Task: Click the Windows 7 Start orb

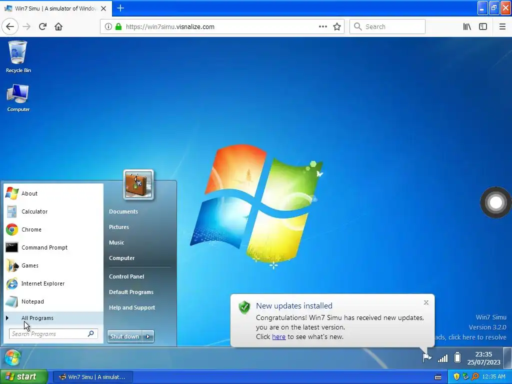Action: pos(12,357)
